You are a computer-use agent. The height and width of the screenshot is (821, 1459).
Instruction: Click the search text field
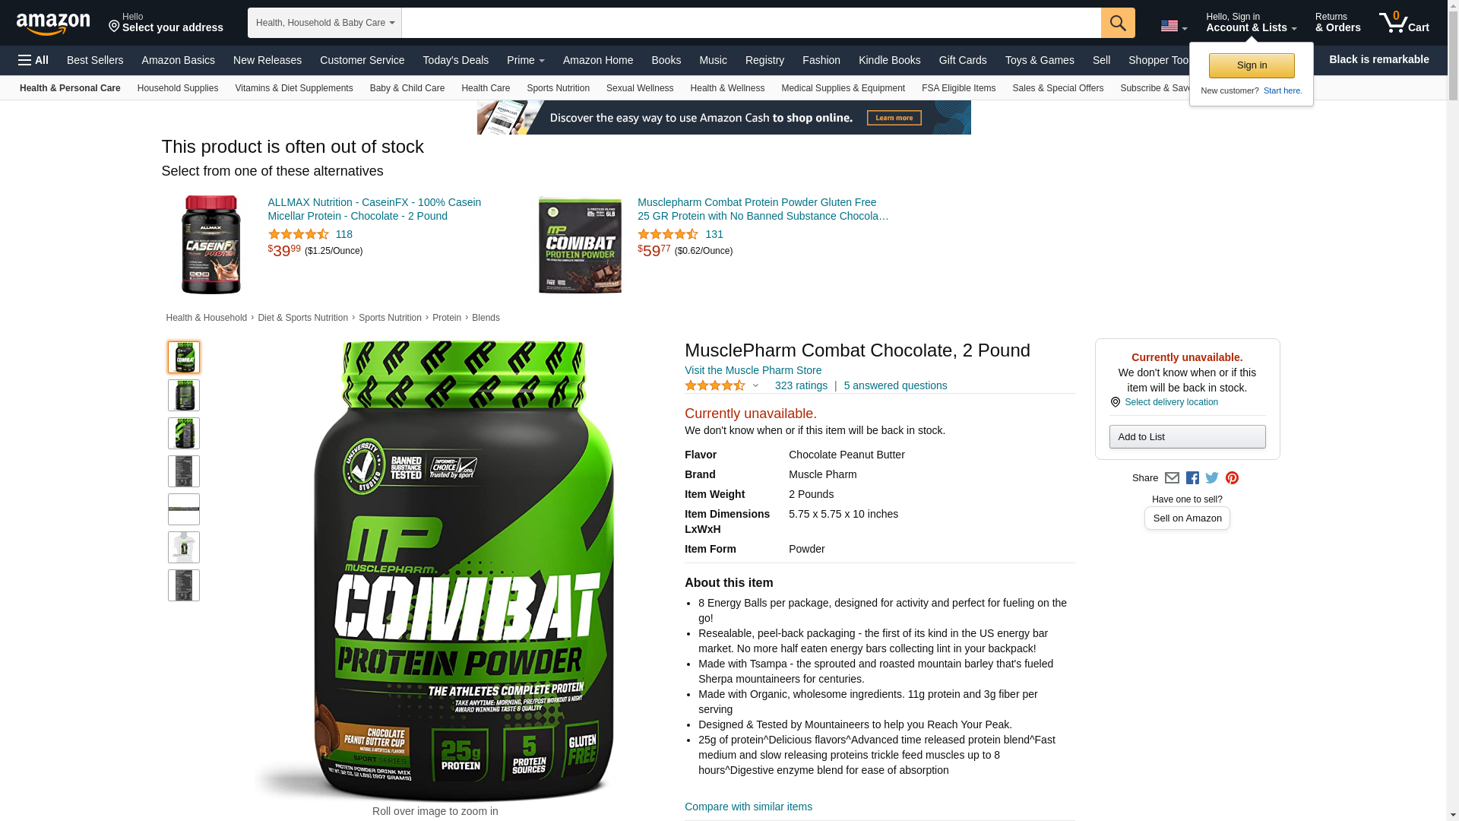(x=751, y=23)
